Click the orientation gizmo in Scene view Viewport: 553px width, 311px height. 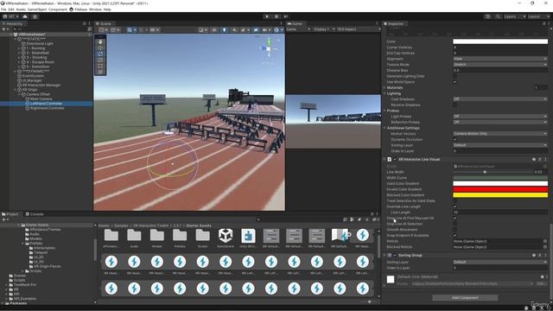(x=269, y=49)
